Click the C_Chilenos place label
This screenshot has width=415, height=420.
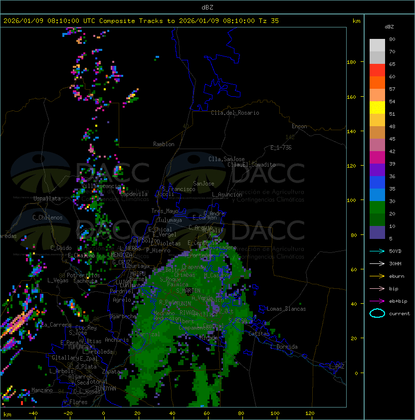tap(47, 217)
